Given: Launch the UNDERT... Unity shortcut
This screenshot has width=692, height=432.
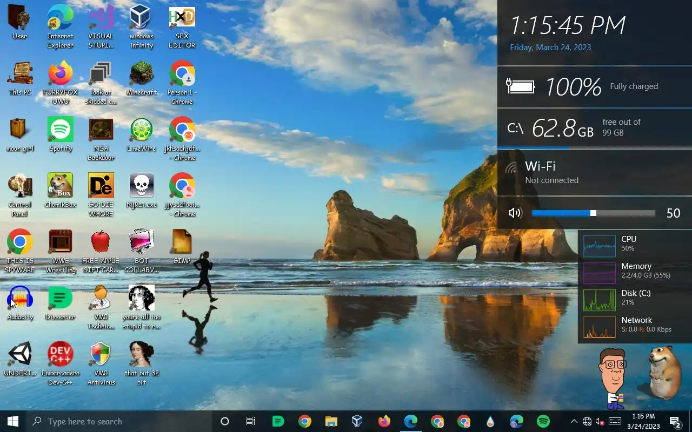Looking at the screenshot, I should (20, 359).
